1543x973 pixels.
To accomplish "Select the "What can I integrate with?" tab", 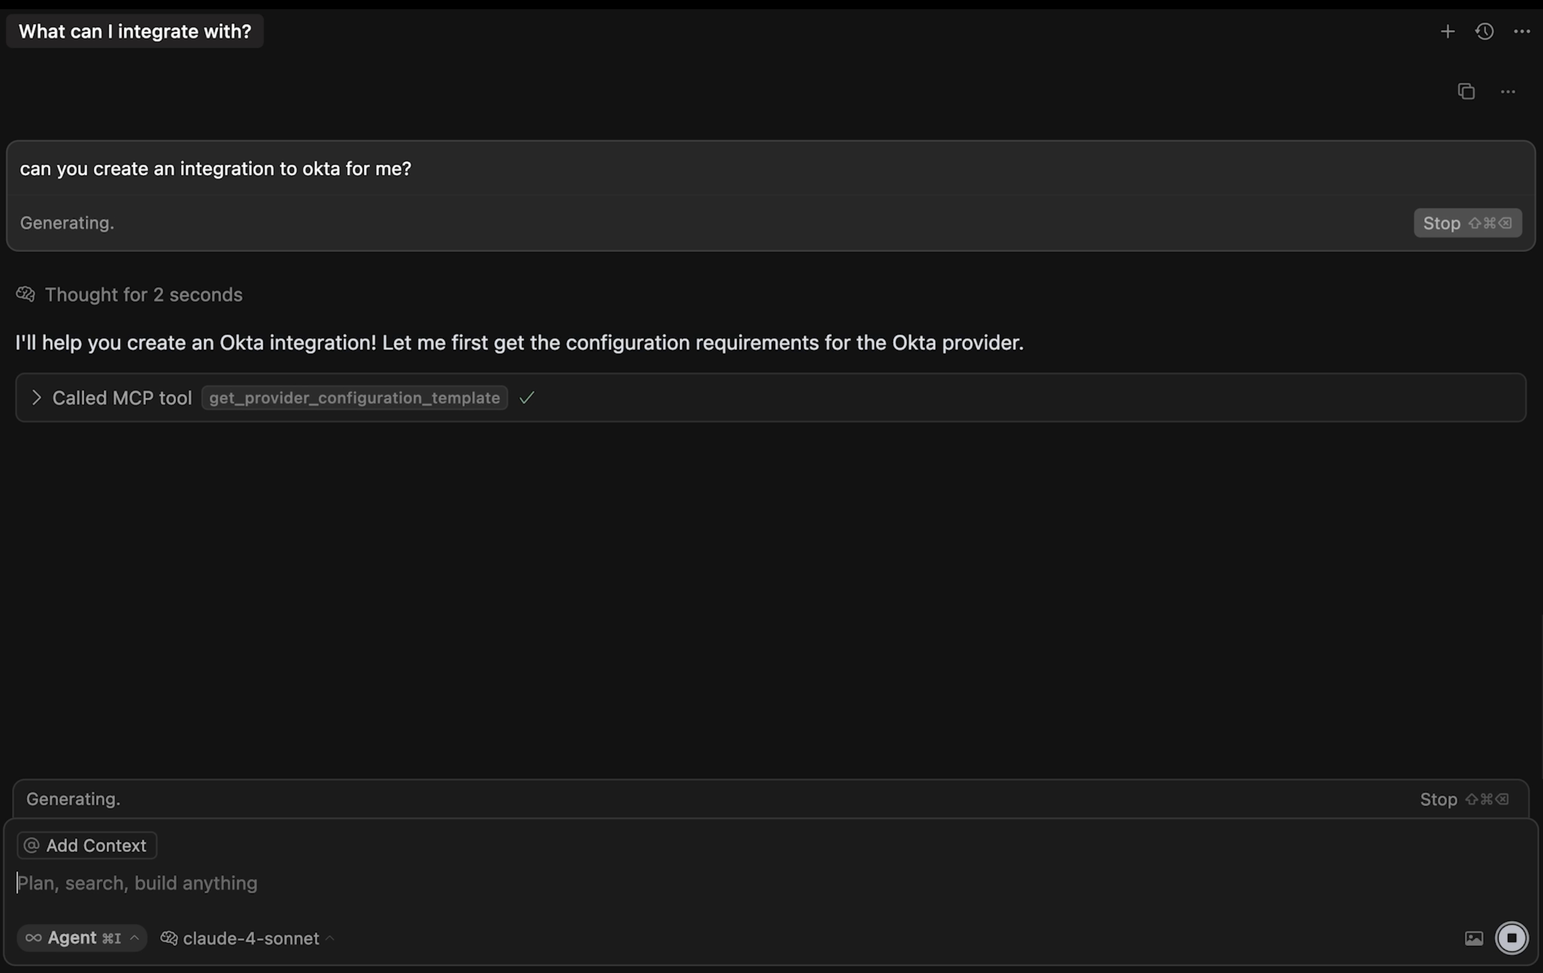I will pyautogui.click(x=135, y=32).
